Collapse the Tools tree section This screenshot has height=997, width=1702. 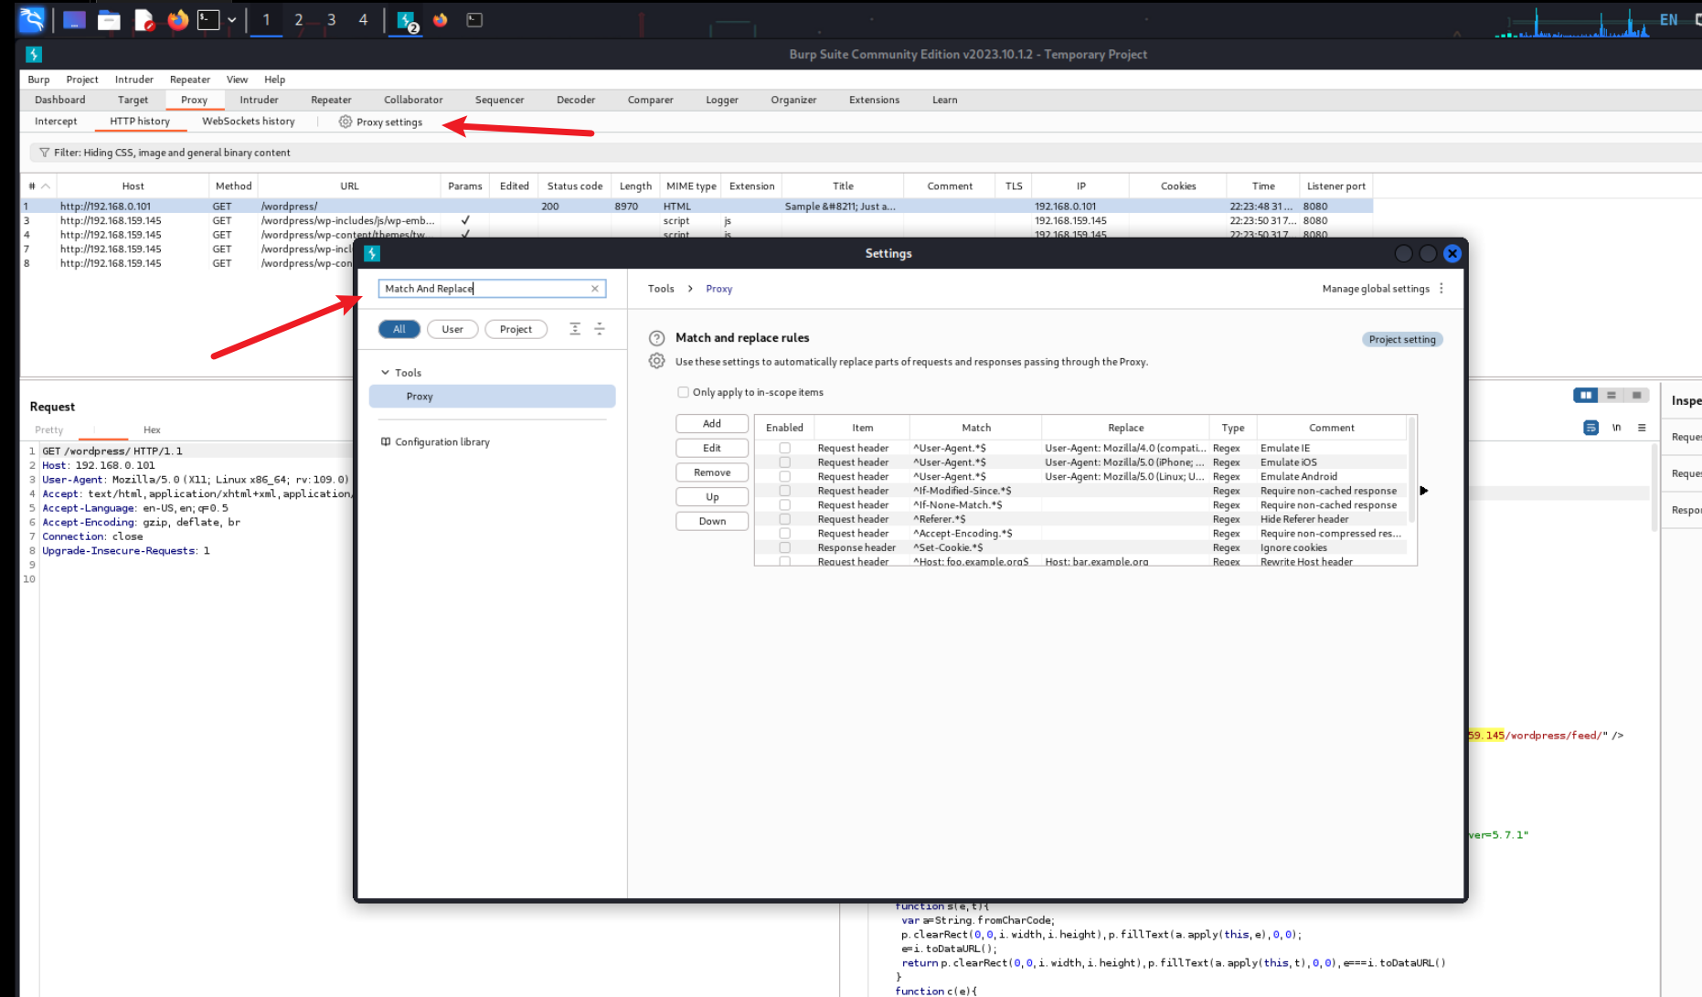pos(386,373)
